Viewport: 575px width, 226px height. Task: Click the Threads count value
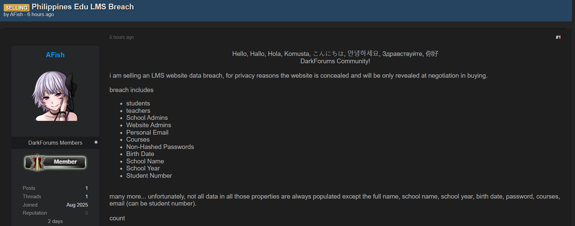coord(86,197)
